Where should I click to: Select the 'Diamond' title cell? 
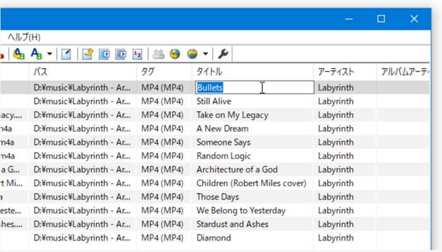pos(213,238)
